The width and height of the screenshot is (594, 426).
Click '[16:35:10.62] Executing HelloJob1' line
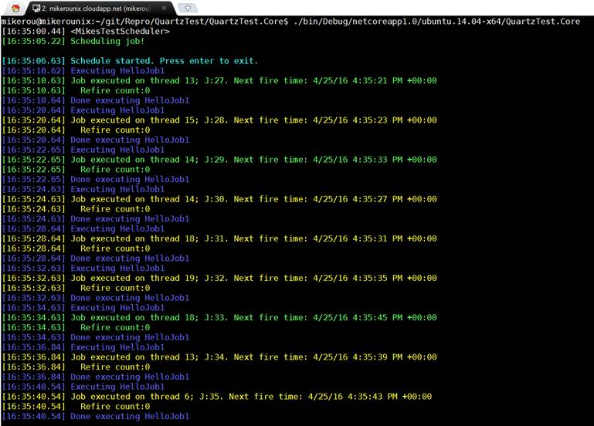(x=83, y=70)
